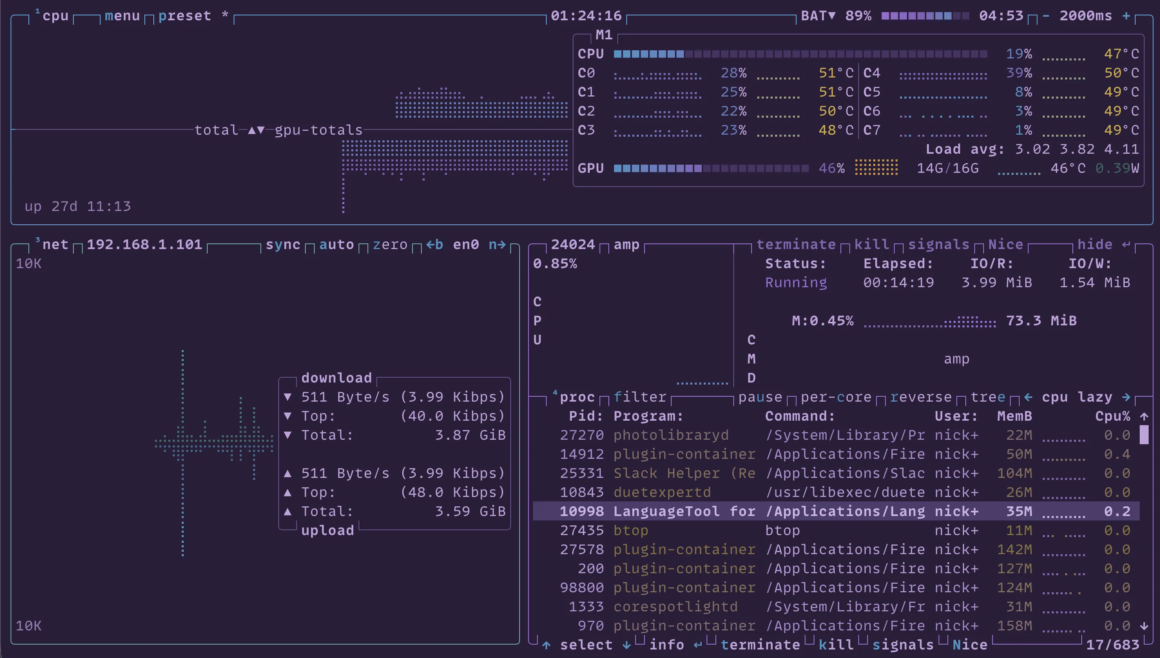Click the uptime text 27d 11:13
Screen dimensions: 1160x658
pyautogui.click(x=91, y=206)
